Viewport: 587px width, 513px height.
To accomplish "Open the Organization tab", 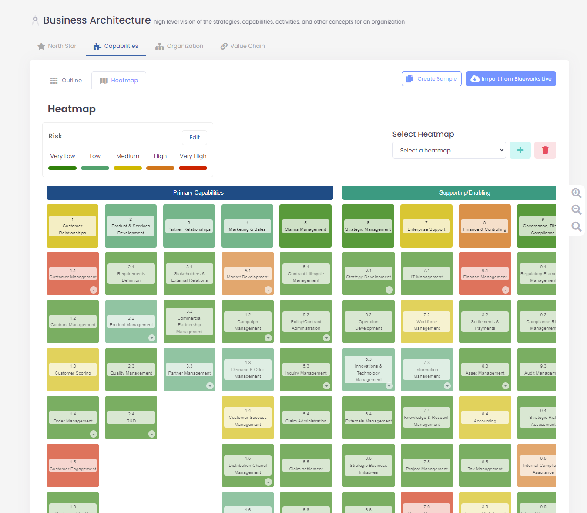I will pyautogui.click(x=179, y=46).
